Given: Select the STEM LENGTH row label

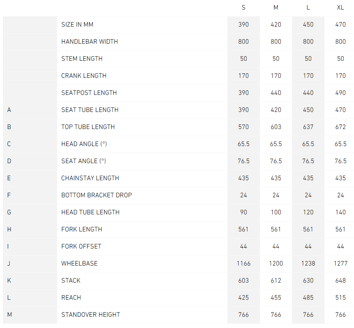Looking at the screenshot, I should coord(82,59).
